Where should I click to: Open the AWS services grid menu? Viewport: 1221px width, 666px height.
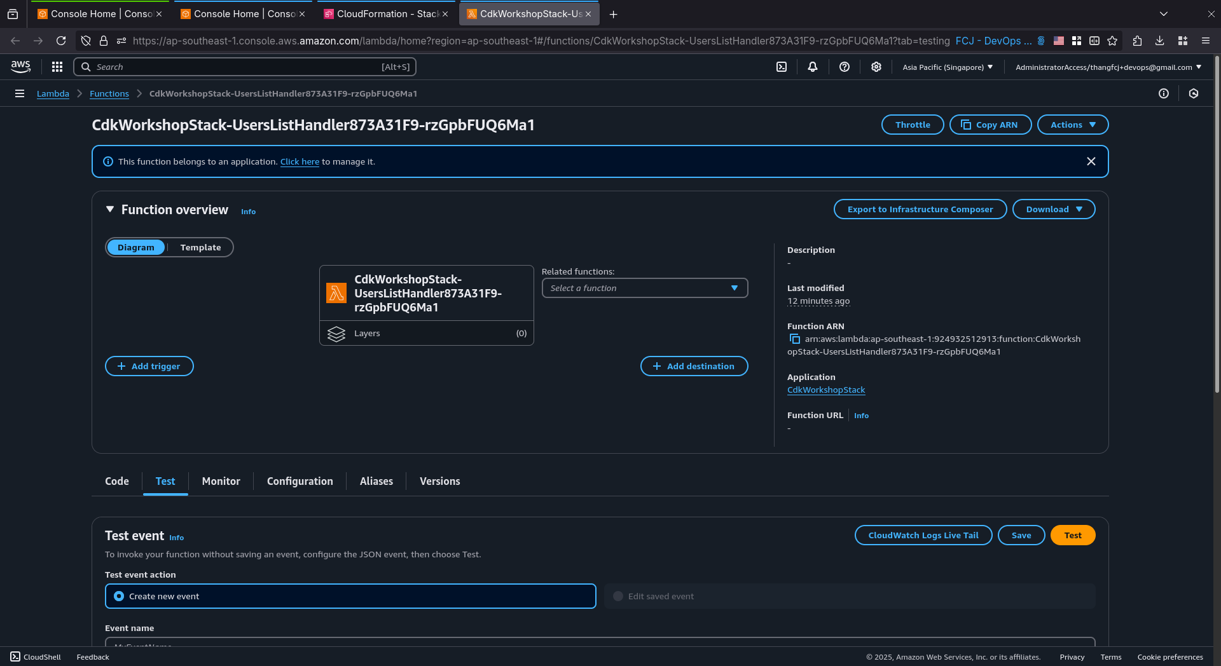(x=57, y=67)
